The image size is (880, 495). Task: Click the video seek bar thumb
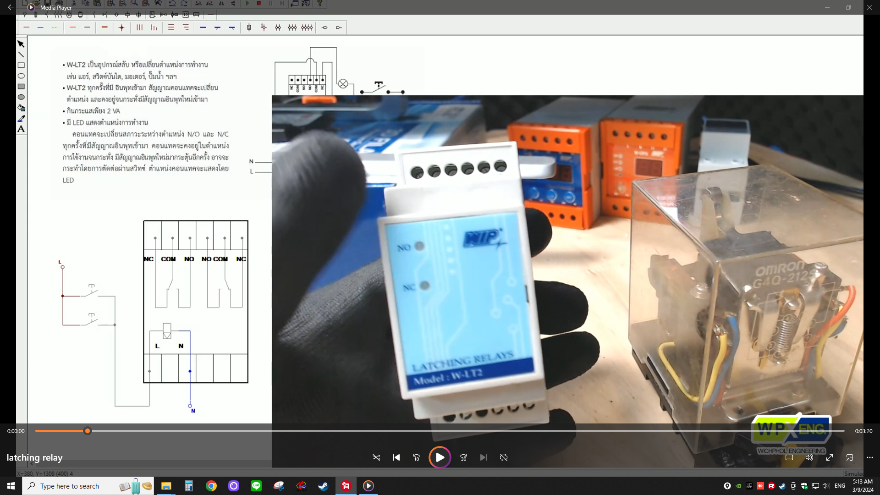[x=88, y=431]
